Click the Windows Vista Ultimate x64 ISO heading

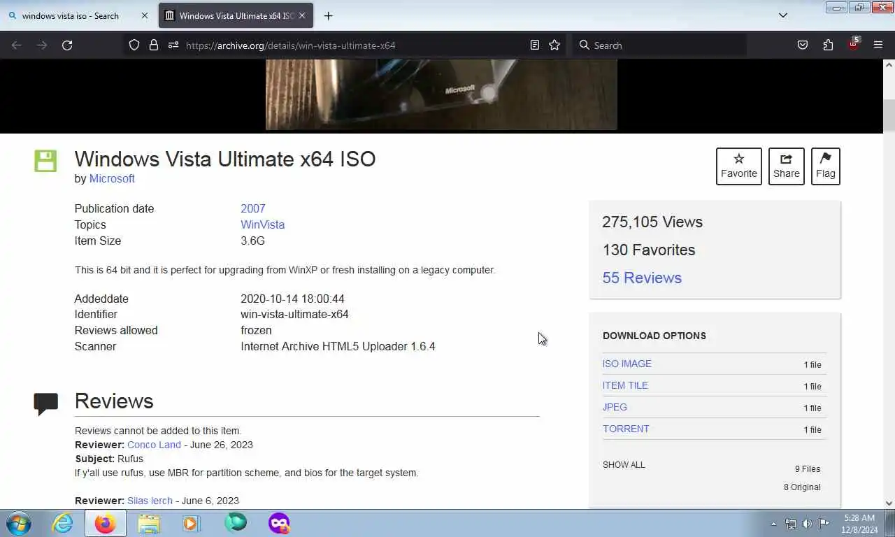point(225,159)
